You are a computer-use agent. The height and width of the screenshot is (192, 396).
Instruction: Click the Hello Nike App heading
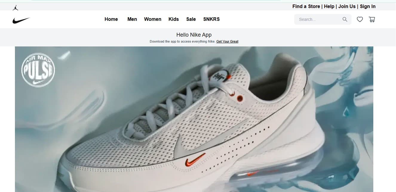pyautogui.click(x=194, y=35)
